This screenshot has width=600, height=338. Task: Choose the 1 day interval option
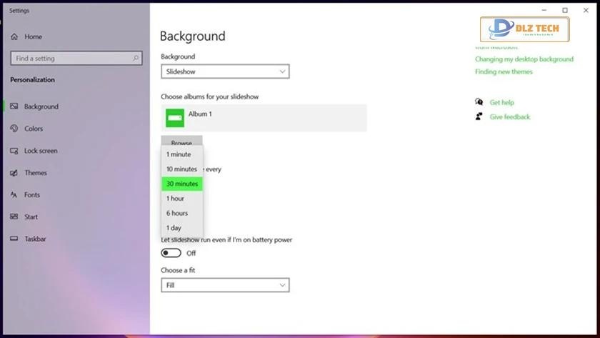[x=174, y=228]
